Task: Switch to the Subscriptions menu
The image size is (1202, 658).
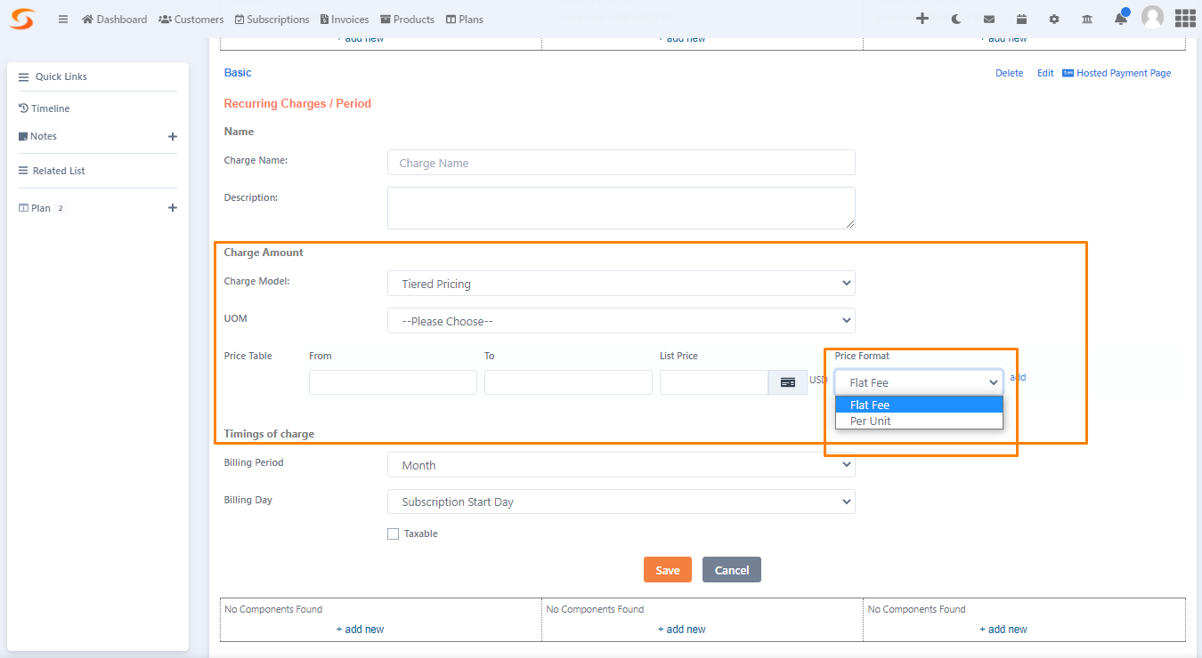Action: (272, 19)
